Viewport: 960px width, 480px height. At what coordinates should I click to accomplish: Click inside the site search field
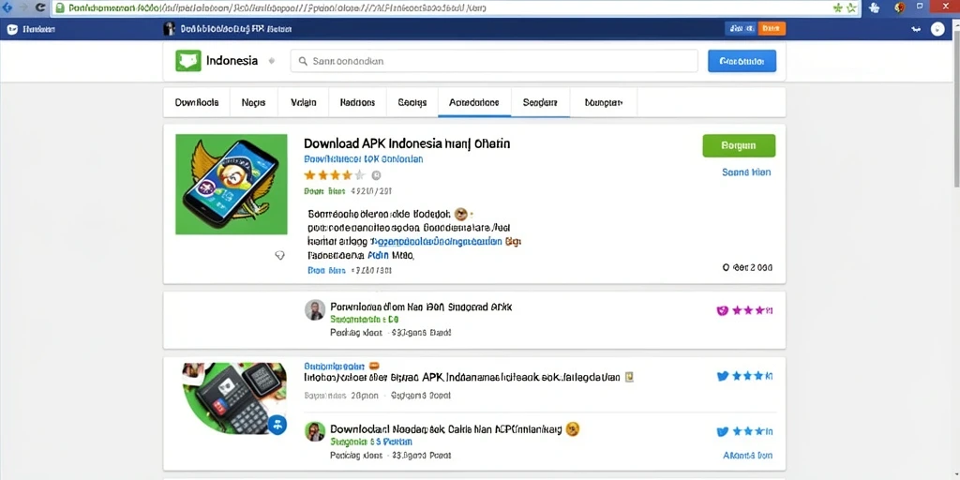tap(494, 61)
